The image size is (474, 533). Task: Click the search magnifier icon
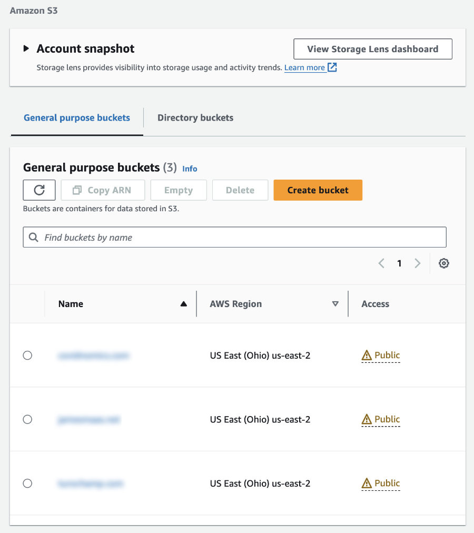[x=33, y=237]
